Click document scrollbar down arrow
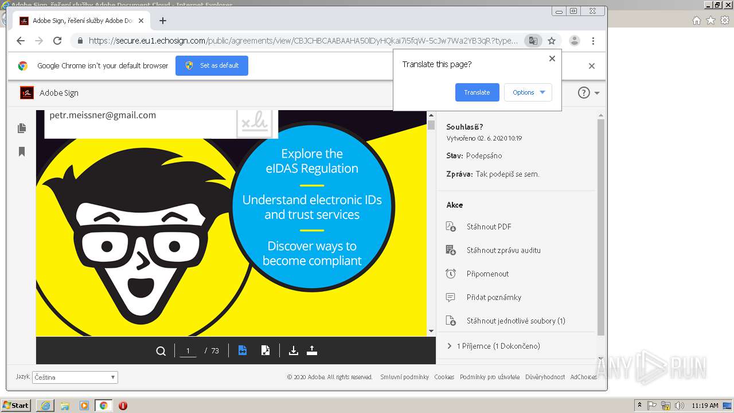734x413 pixels. (431, 331)
